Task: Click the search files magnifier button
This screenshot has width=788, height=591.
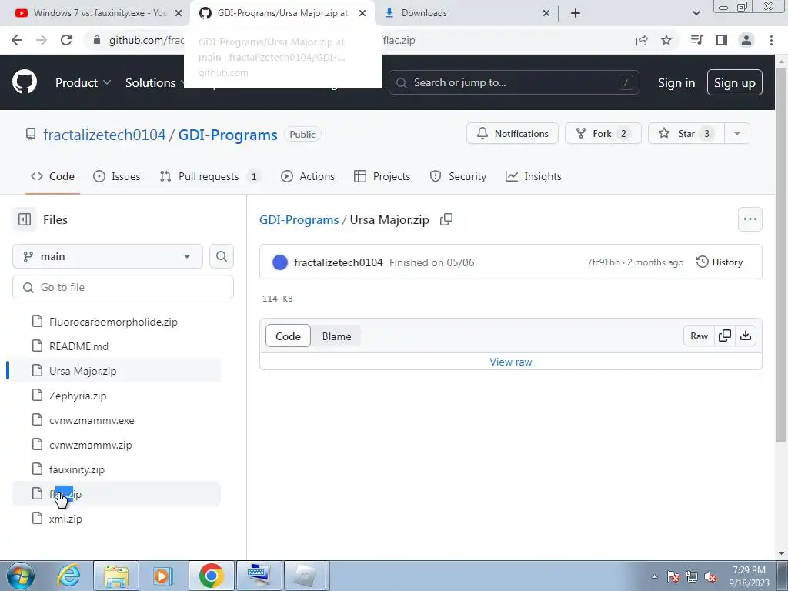Action: [x=222, y=256]
